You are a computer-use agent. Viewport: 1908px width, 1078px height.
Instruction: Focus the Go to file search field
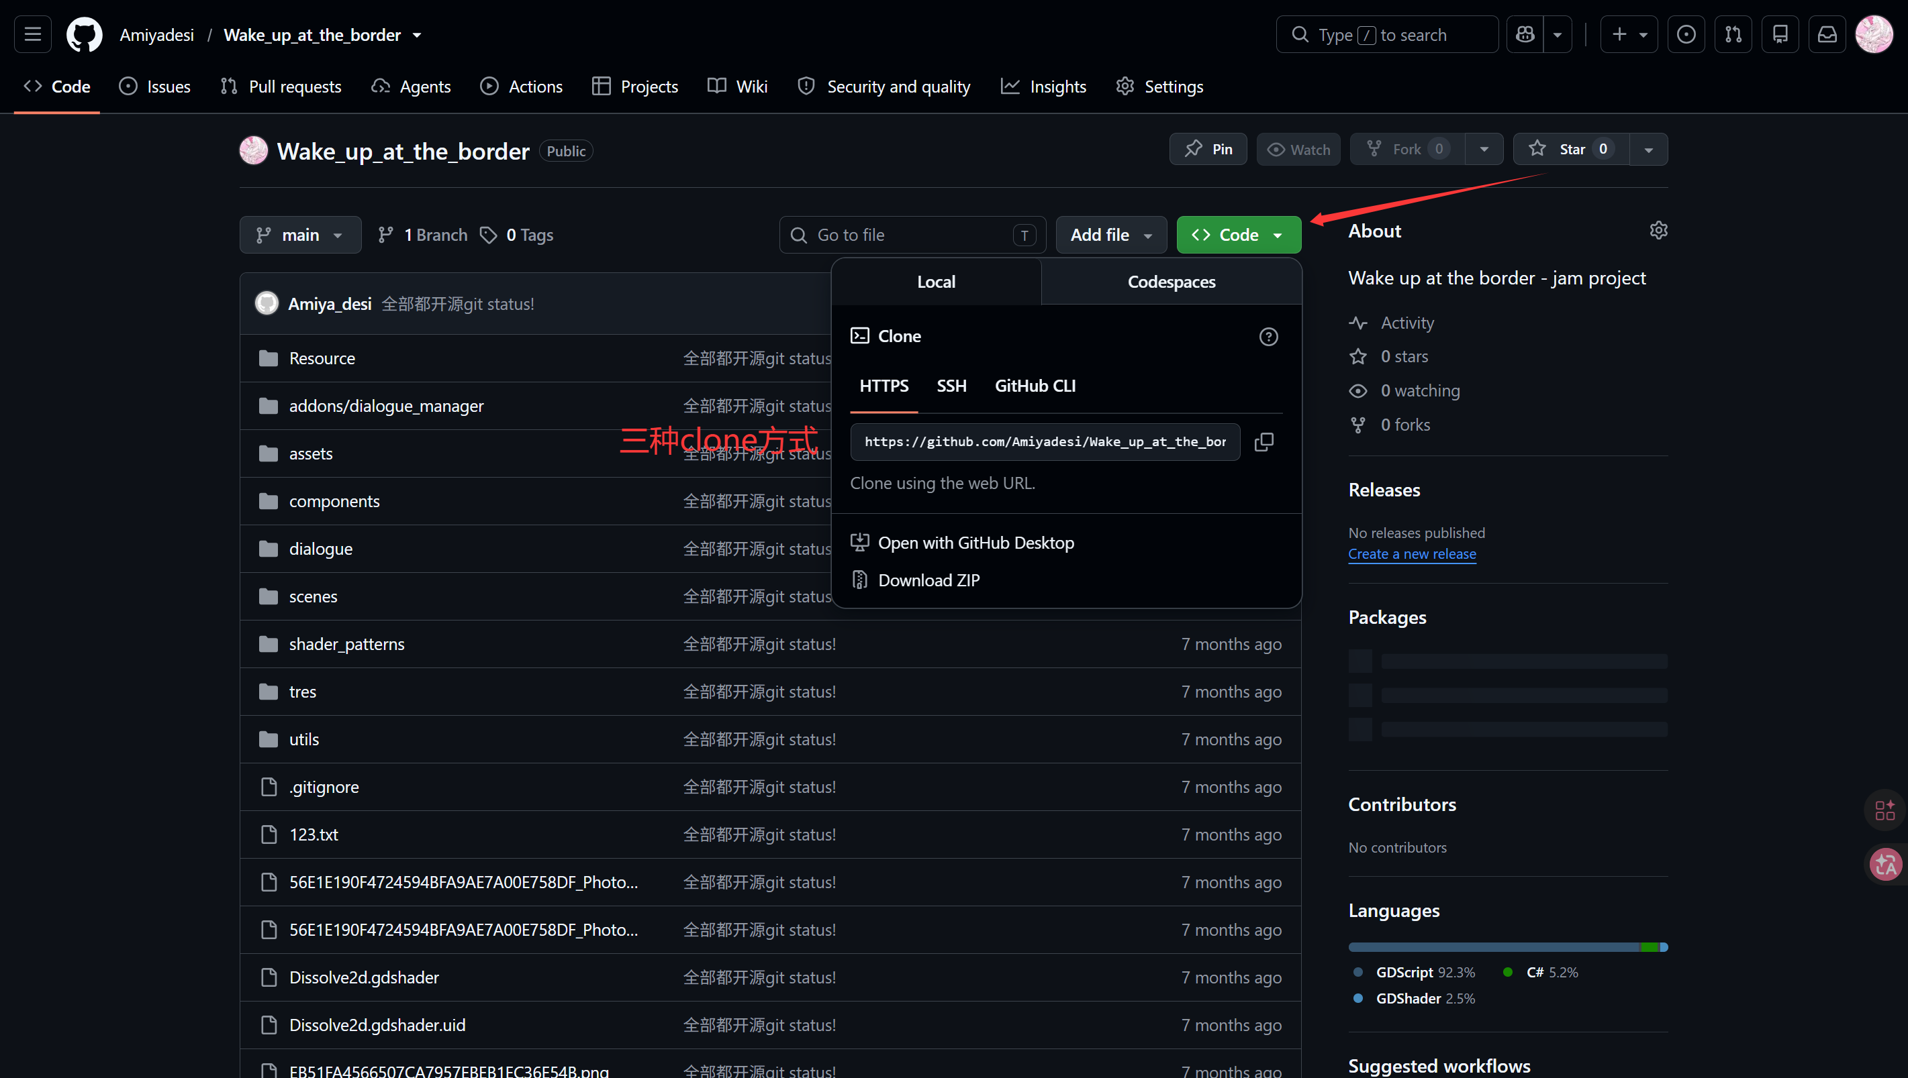[912, 235]
